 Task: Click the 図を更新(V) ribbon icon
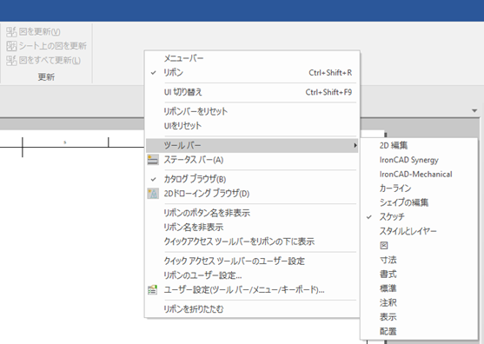coord(11,32)
